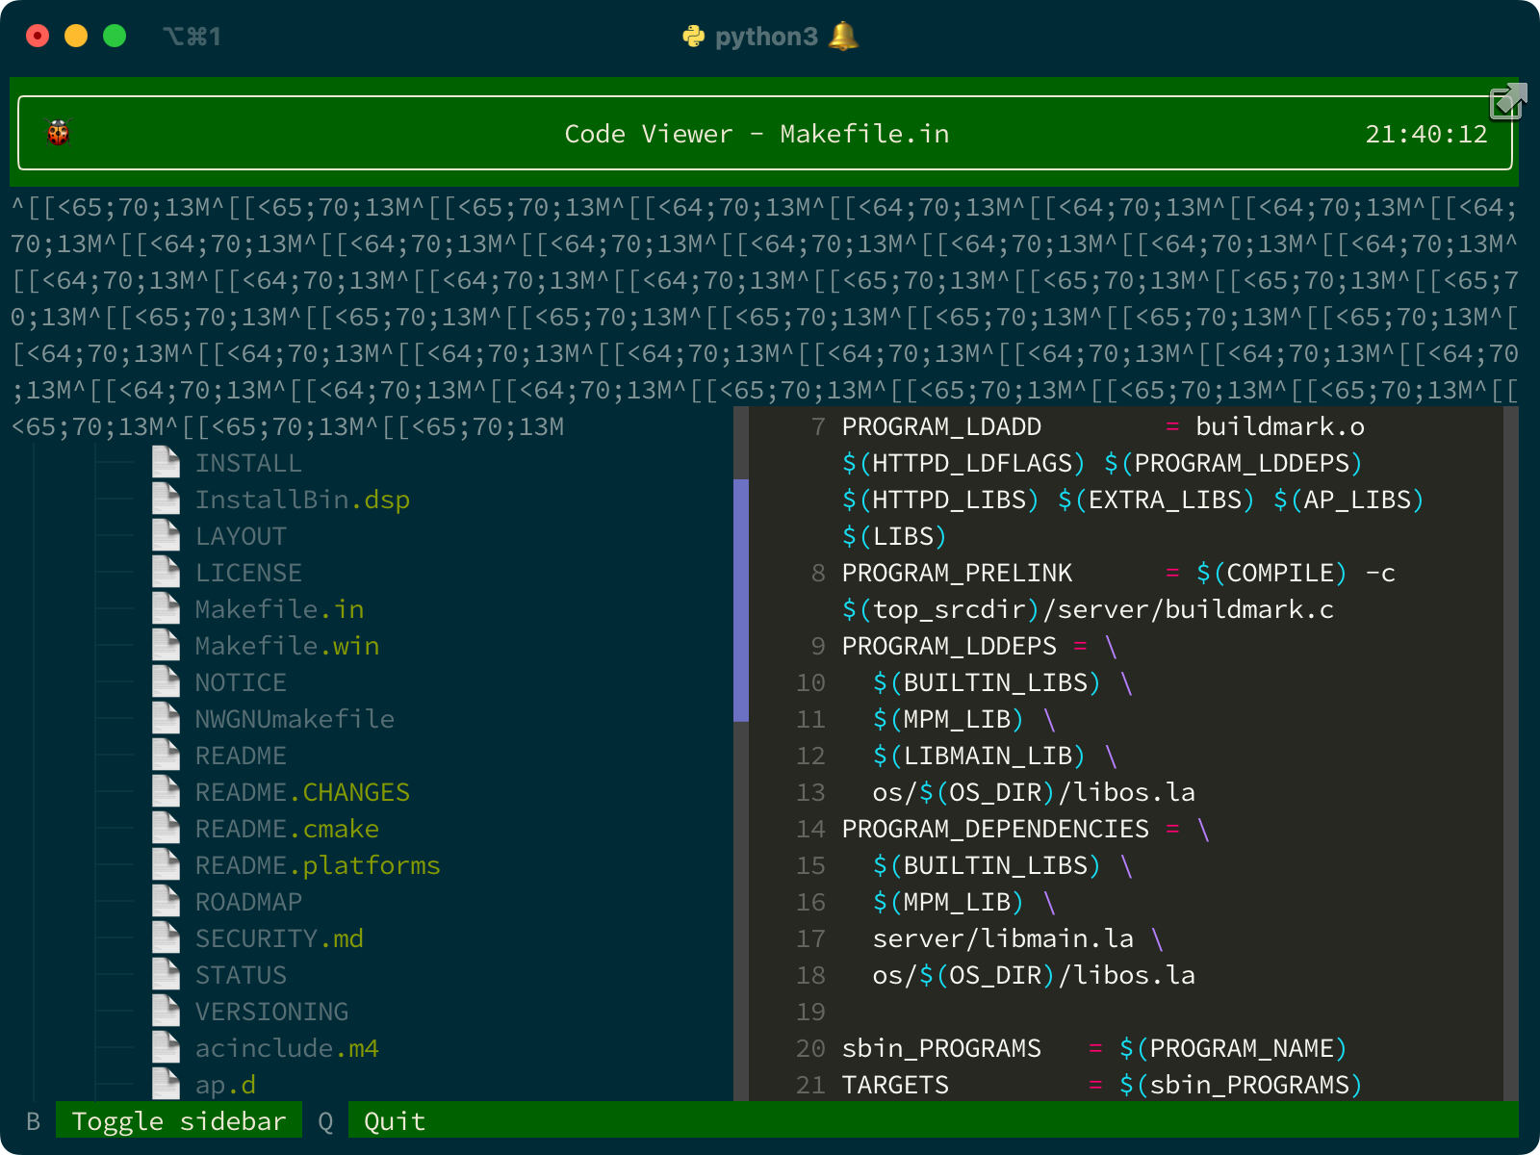The width and height of the screenshot is (1540, 1155).
Task: Click the Makefile.in file icon
Action: [166, 608]
